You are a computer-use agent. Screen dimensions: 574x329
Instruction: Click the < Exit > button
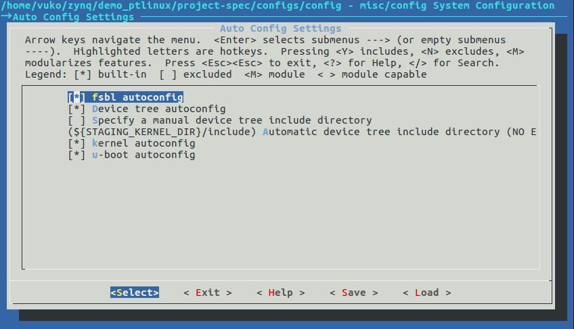(208, 293)
